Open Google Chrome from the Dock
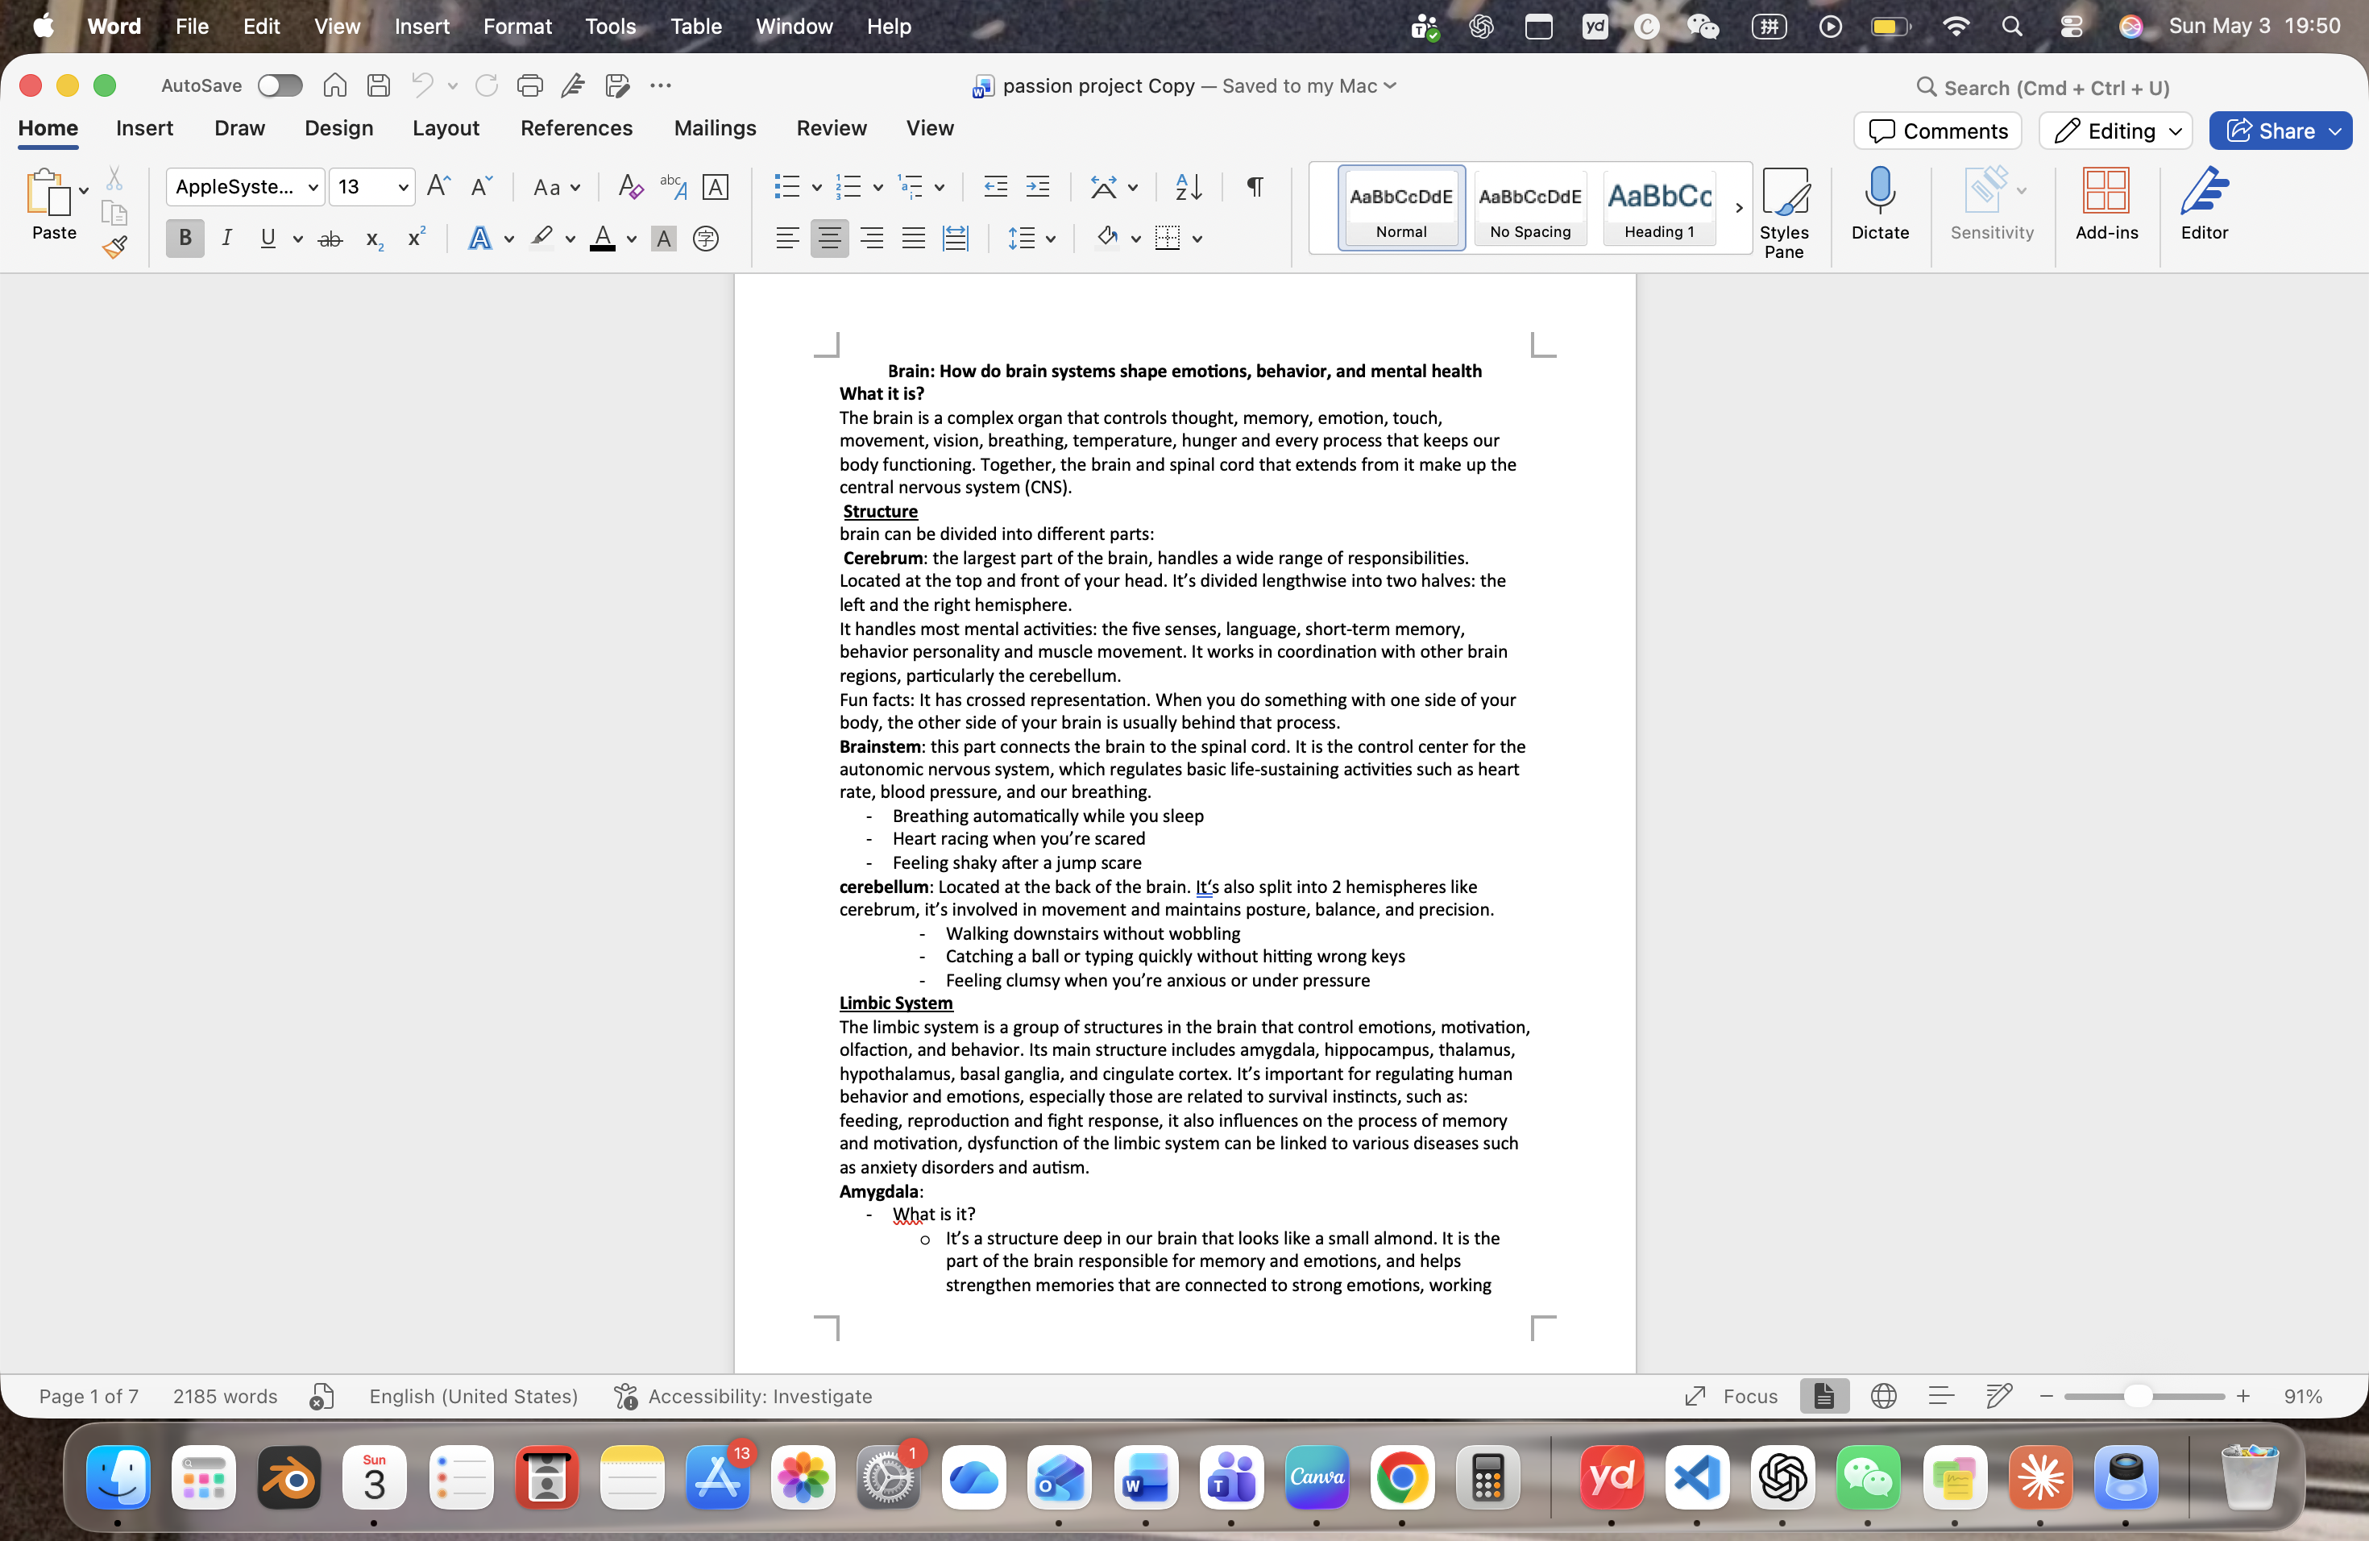This screenshot has height=1541, width=2369. pyautogui.click(x=1401, y=1478)
